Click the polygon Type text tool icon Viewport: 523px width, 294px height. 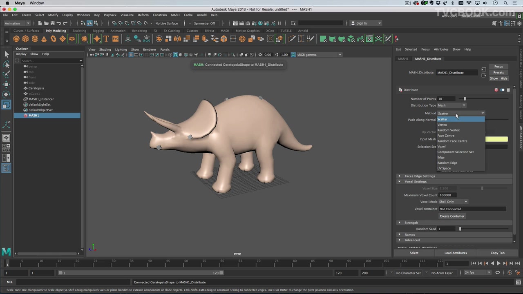pos(106,39)
